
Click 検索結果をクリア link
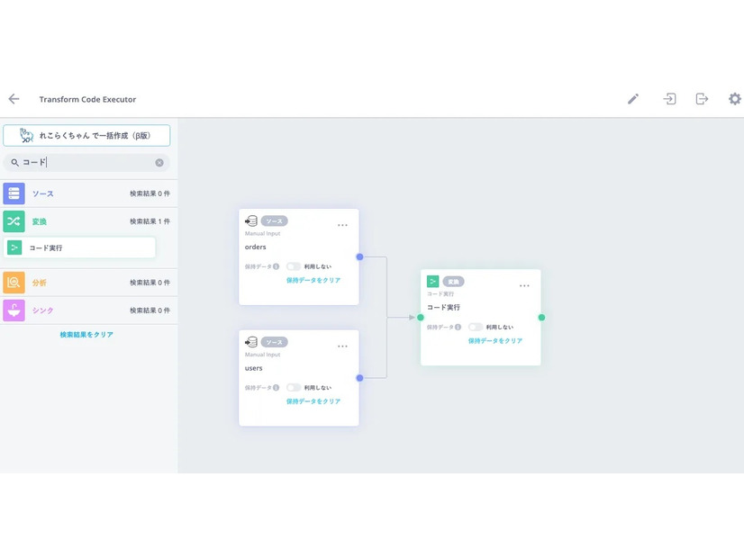86,335
